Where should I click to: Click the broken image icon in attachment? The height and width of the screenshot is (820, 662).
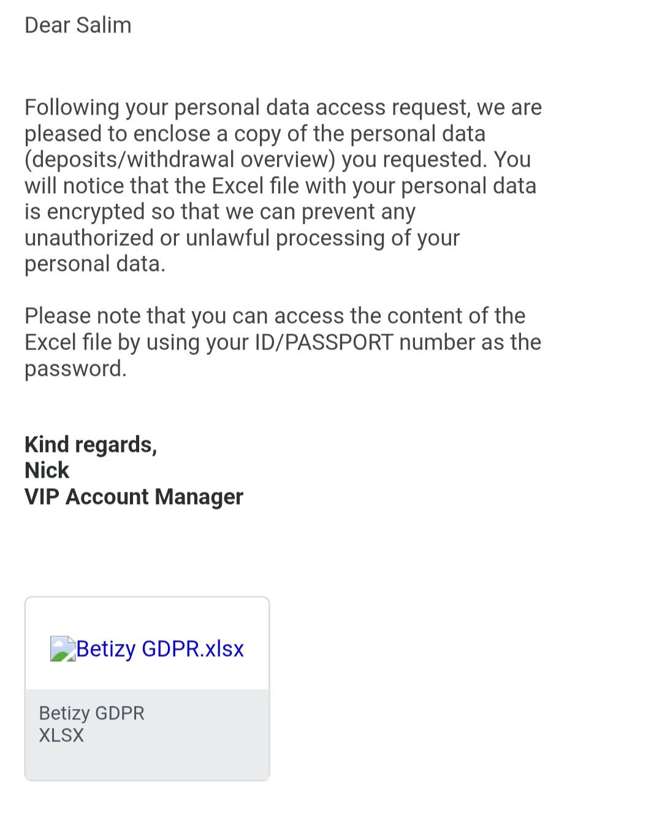pos(62,649)
